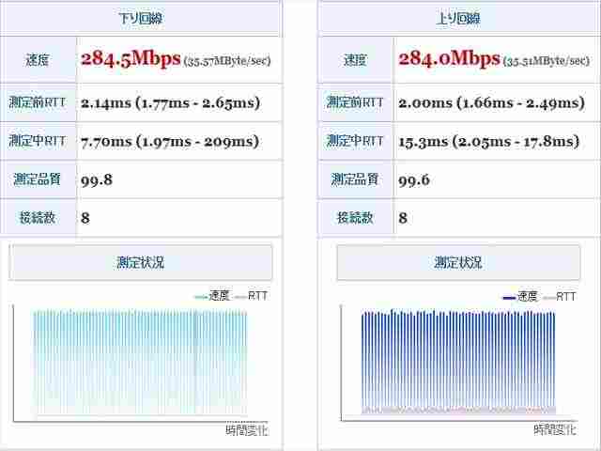Image resolution: width=601 pixels, height=451 pixels.
Task: Click the download 接続数 label
Action: pos(38,218)
